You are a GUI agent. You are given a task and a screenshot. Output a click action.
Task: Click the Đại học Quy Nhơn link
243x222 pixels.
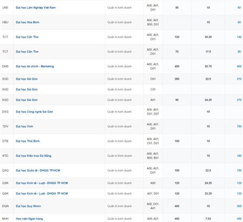pyautogui.click(x=28, y=206)
